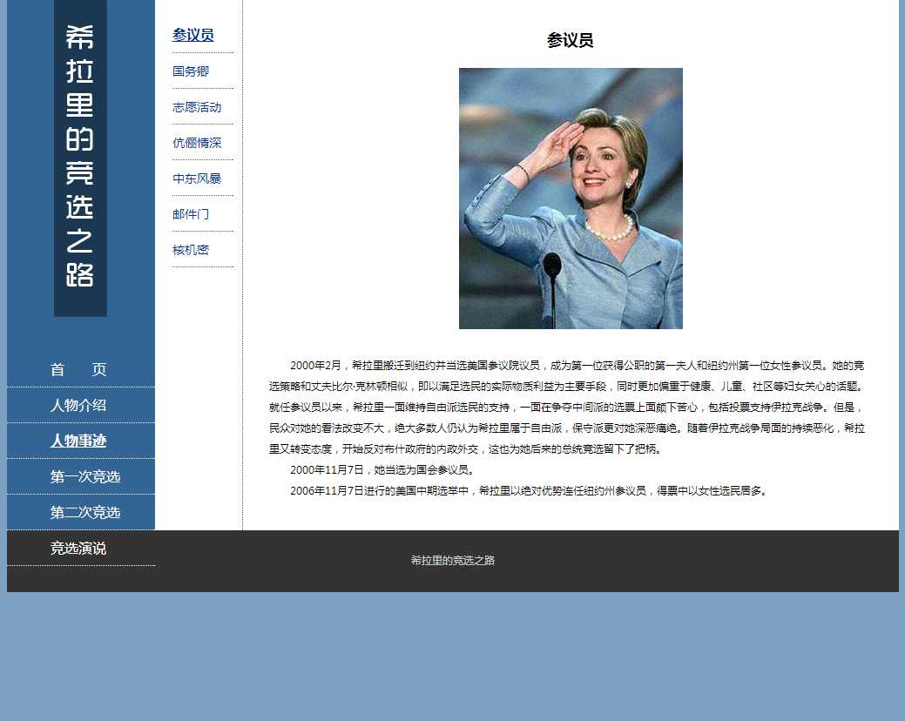Open the 首页 navigation link
The height and width of the screenshot is (721, 905).
tap(78, 369)
